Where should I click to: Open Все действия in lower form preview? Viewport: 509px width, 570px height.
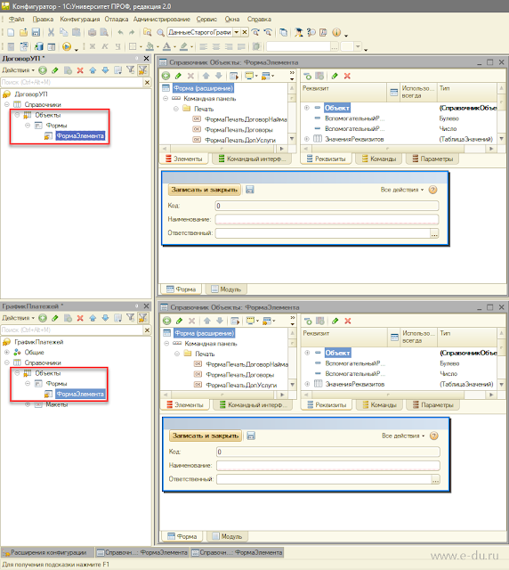402,436
